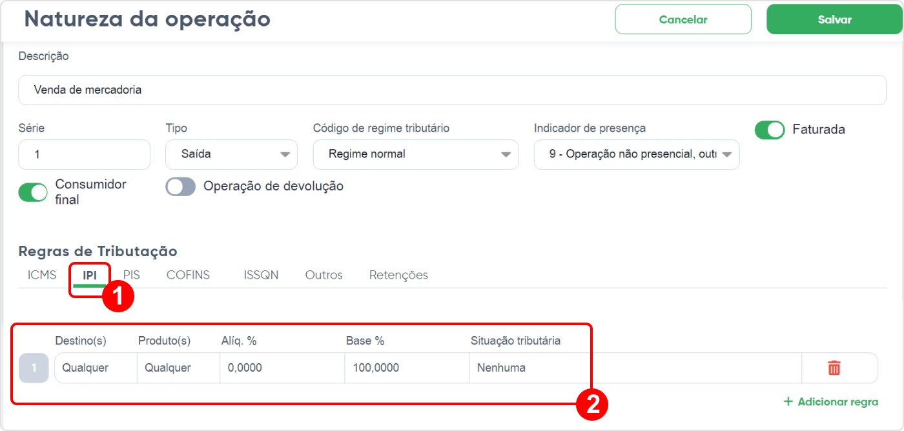
Task: Click the Salvar button
Action: click(834, 19)
